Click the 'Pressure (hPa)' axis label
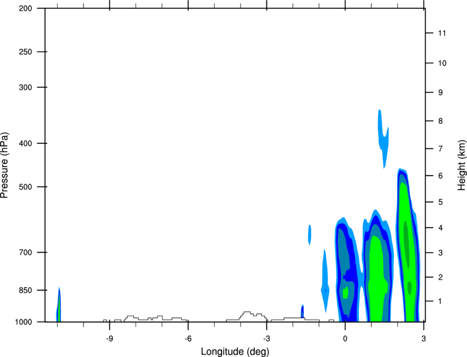 coord(4,165)
